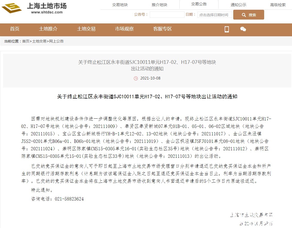Screen dimensions: 292x228
Task: Click the clock icon beside 2021-10-08
Action: point(136,78)
